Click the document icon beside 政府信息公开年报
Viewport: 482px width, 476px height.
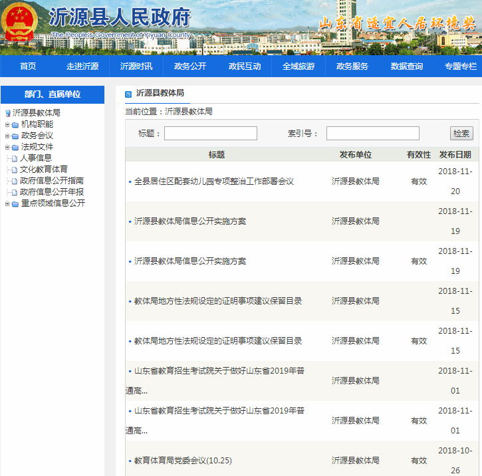tap(14, 192)
